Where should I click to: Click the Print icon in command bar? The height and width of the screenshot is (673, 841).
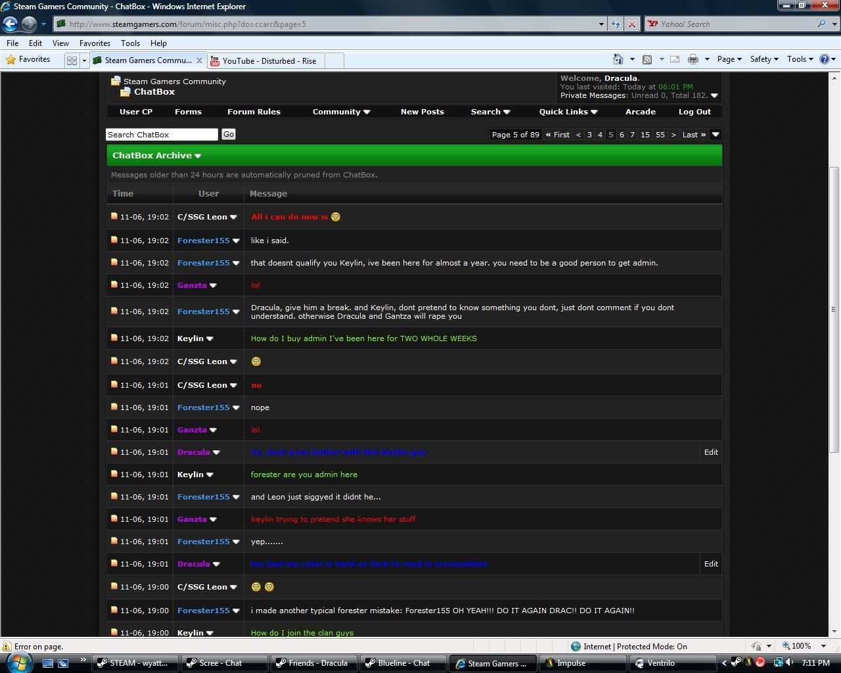pyautogui.click(x=693, y=59)
